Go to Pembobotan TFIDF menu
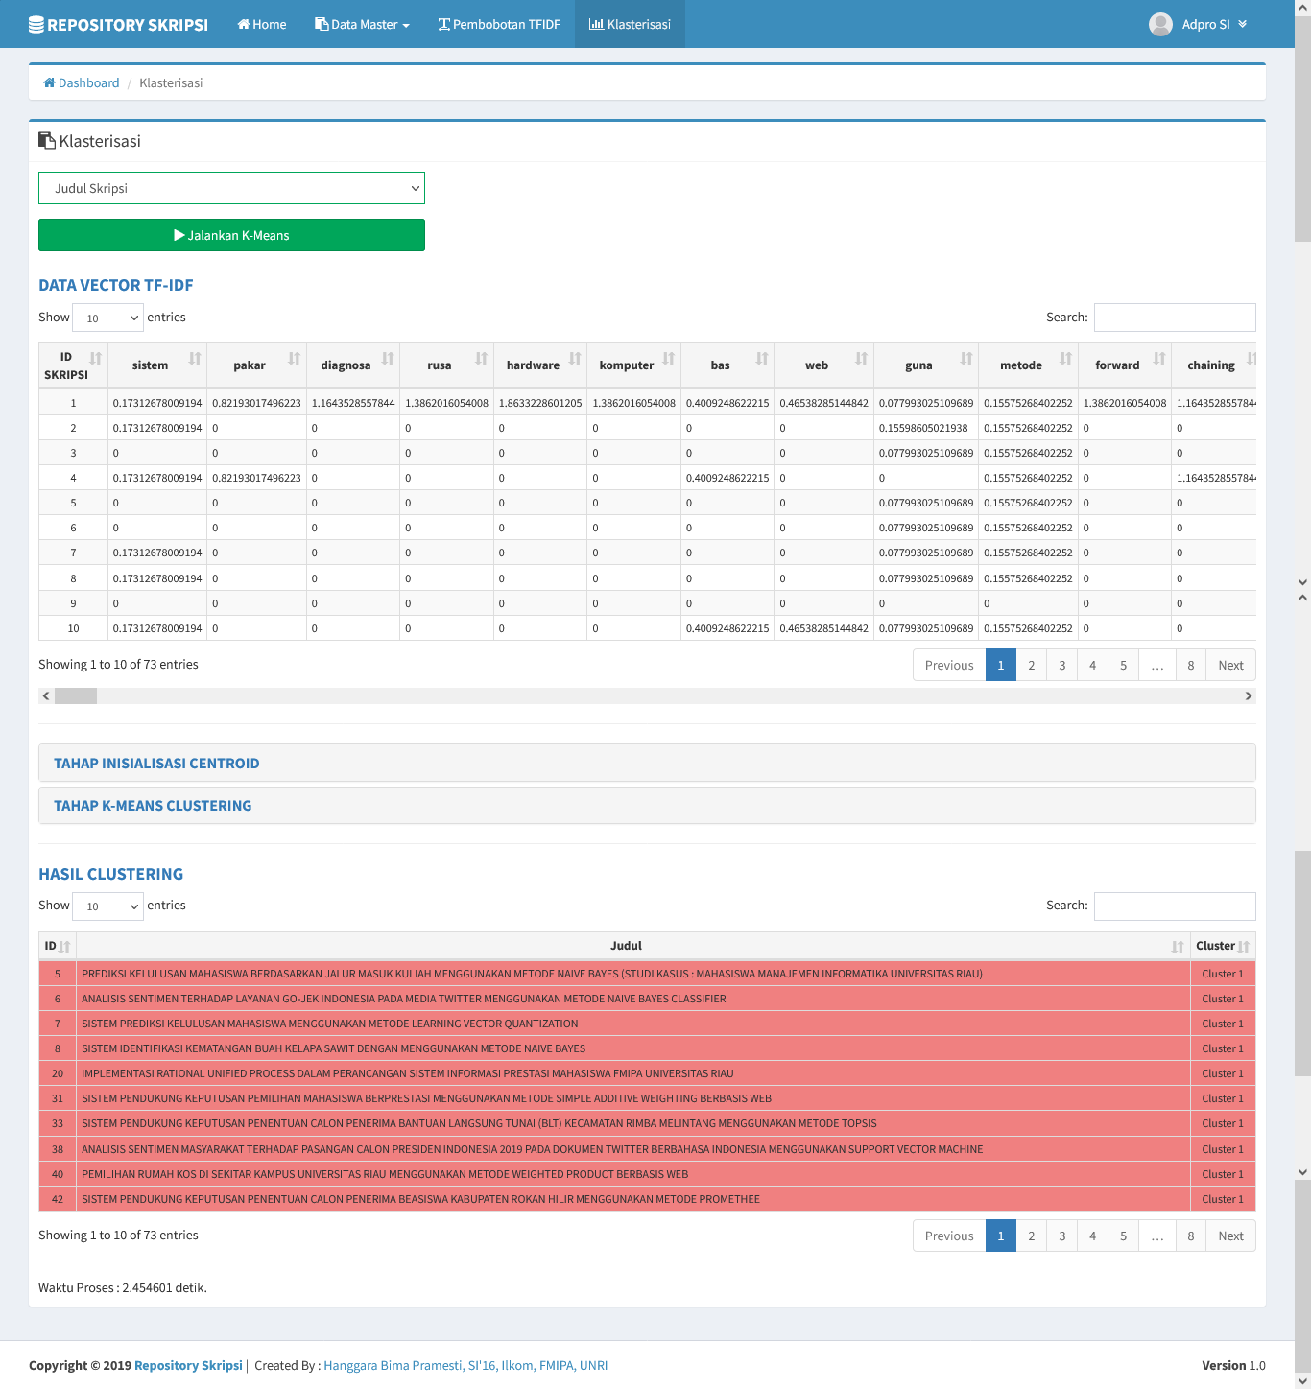The image size is (1311, 1389). pyautogui.click(x=499, y=25)
